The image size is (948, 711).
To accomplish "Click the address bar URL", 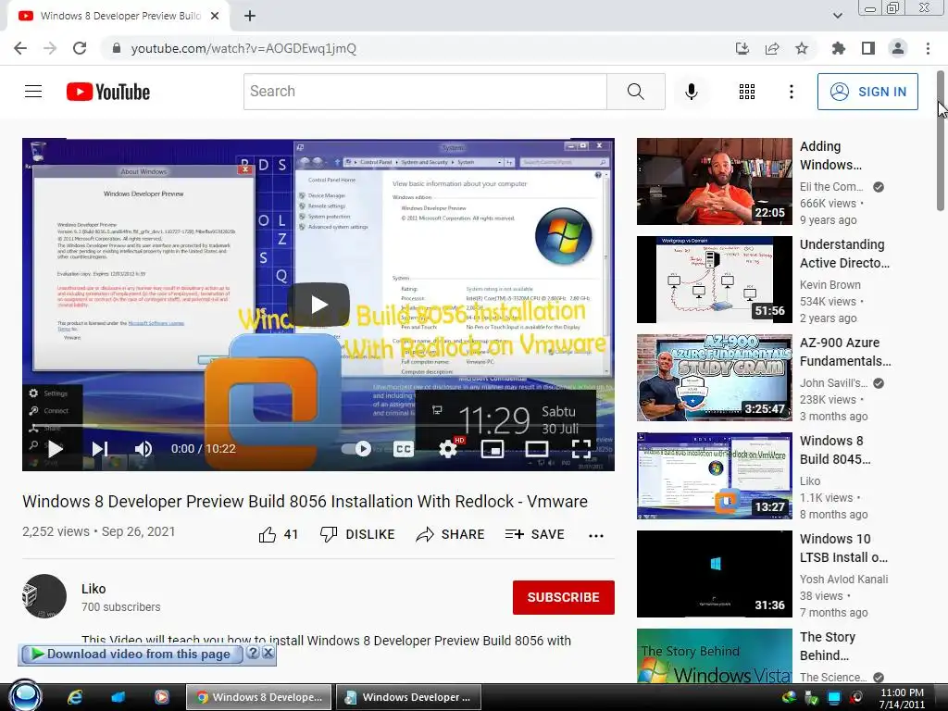I will coord(243,48).
